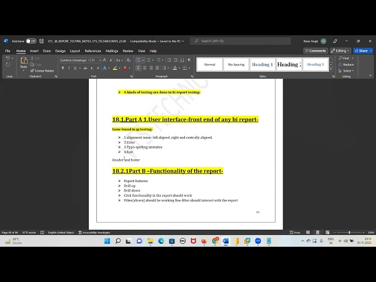The width and height of the screenshot is (376, 282).
Task: Click the Paste clipboard icon
Action: pyautogui.click(x=23, y=61)
